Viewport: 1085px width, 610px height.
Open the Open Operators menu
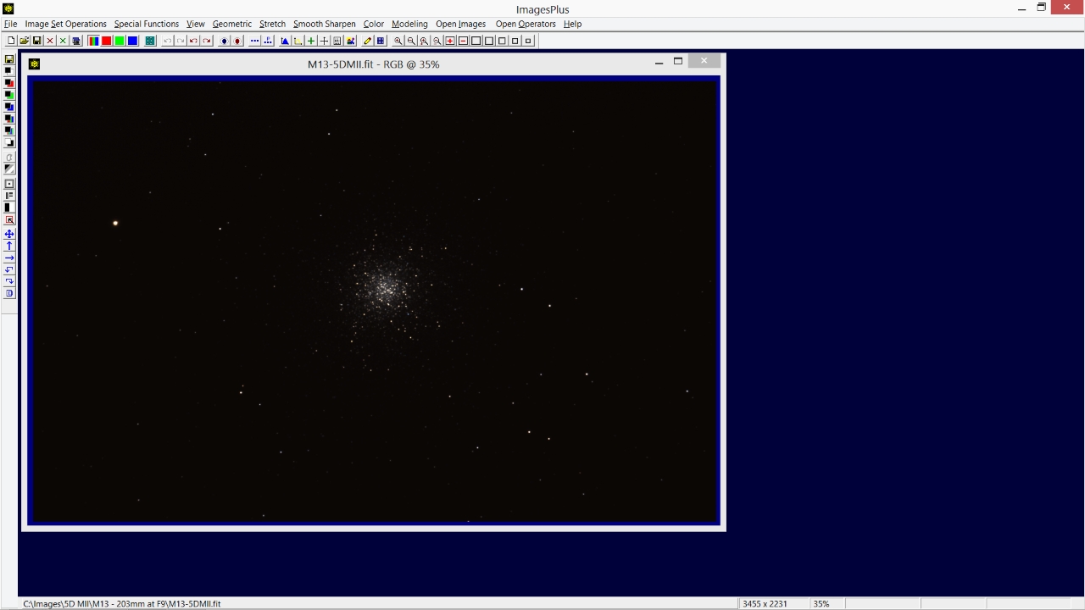tap(526, 24)
